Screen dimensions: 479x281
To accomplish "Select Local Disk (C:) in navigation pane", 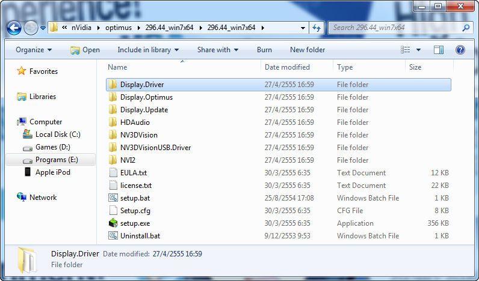I will pos(57,134).
